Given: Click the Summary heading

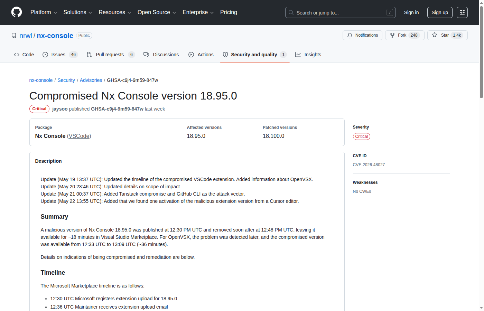Looking at the screenshot, I should point(54,217).
